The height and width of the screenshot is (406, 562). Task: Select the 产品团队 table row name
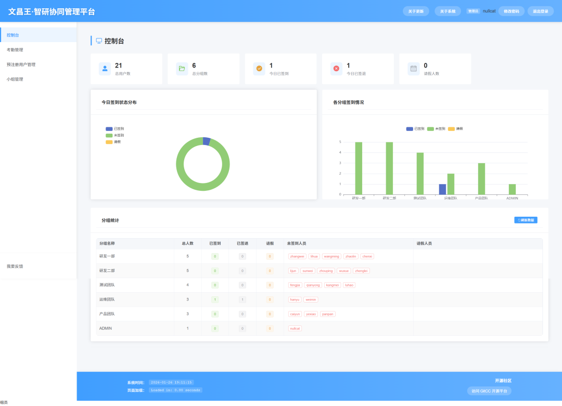(x=107, y=314)
